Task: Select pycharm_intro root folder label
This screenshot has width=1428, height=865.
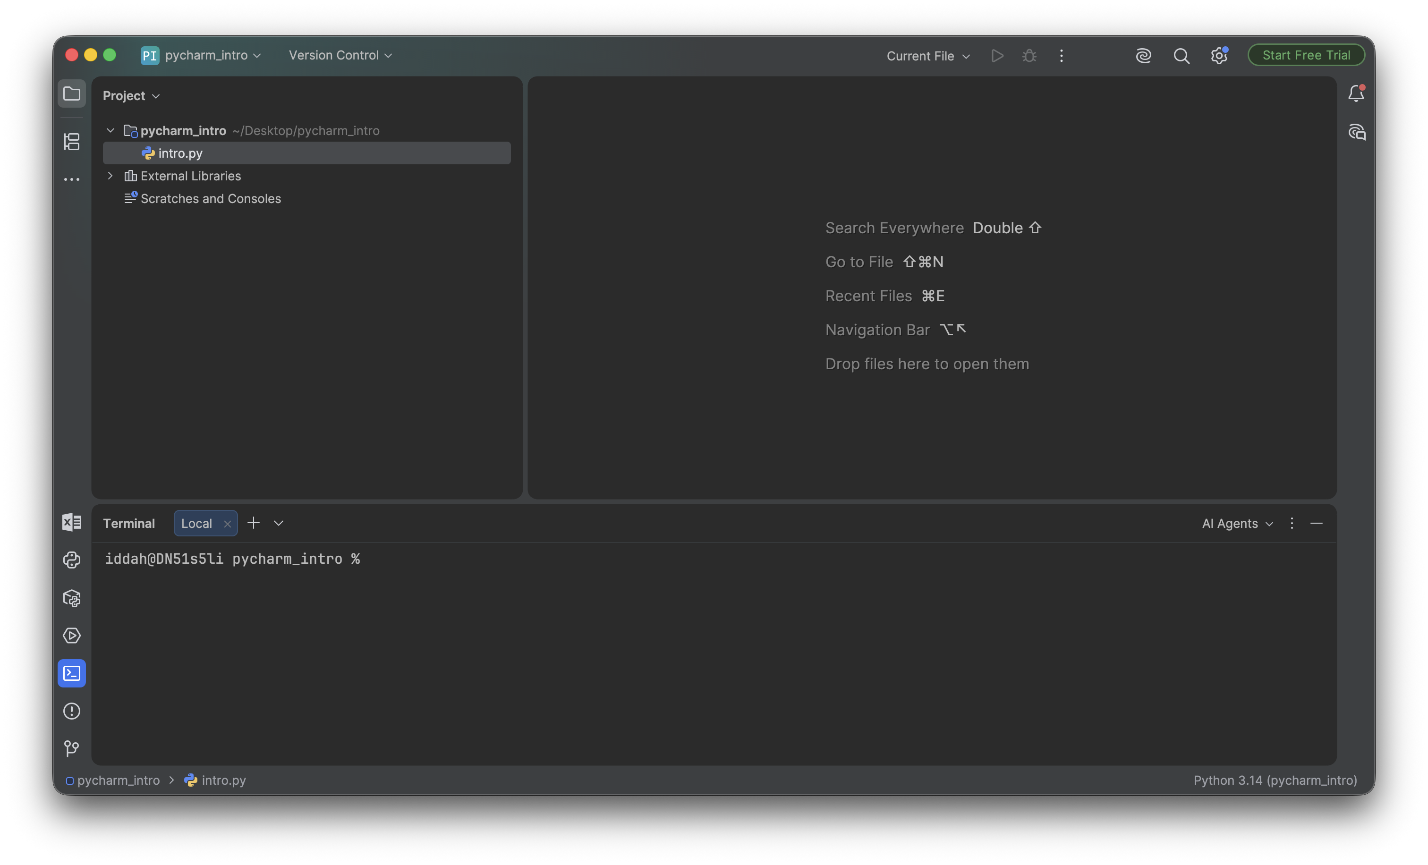Action: click(183, 131)
